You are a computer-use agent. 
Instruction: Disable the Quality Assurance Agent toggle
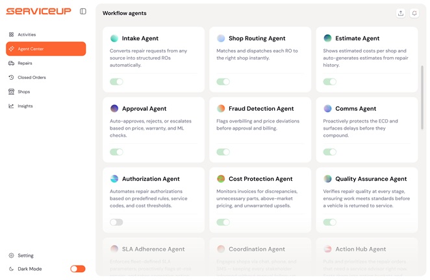(x=329, y=222)
